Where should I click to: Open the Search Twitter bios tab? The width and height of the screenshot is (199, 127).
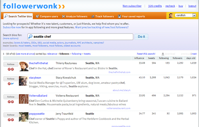(x=18, y=16)
